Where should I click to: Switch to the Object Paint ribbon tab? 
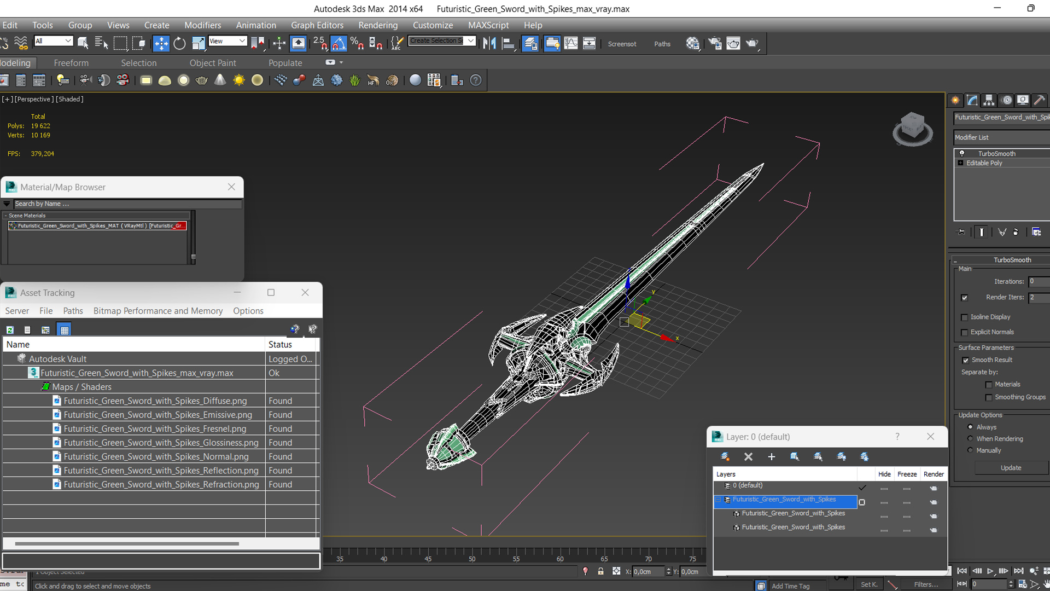pyautogui.click(x=213, y=63)
